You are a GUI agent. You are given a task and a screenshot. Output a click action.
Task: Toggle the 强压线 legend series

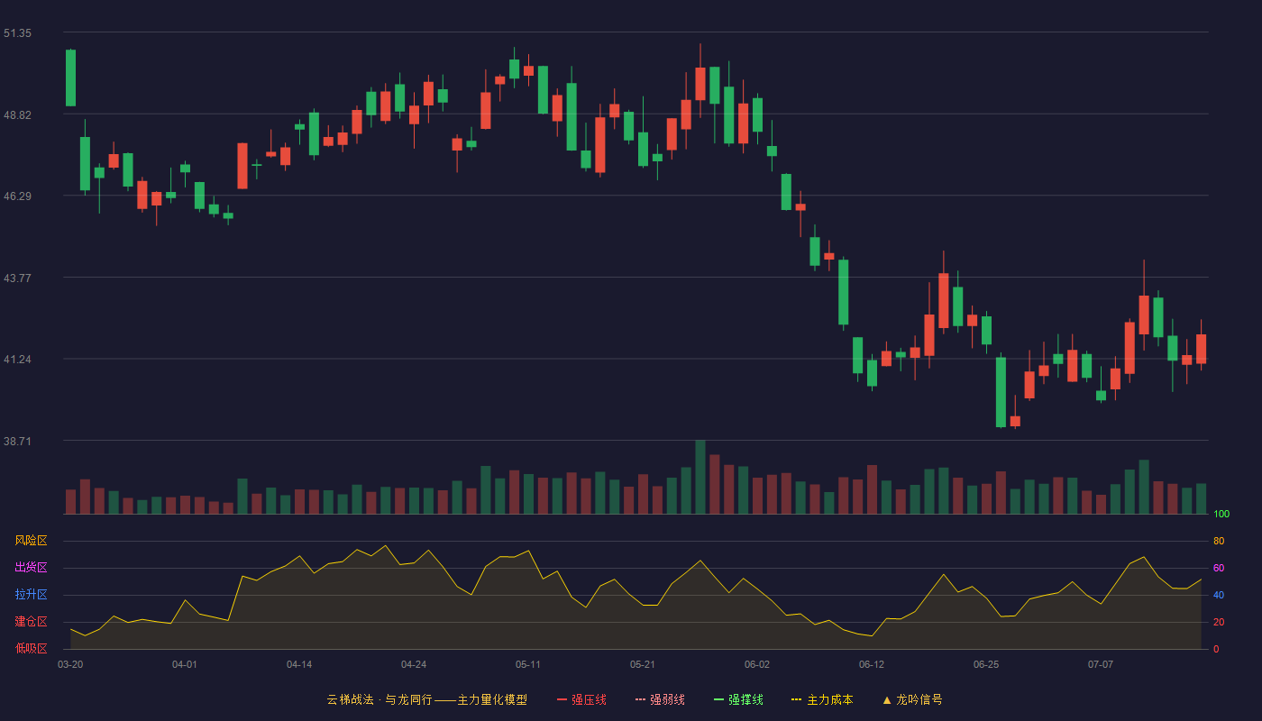581,699
